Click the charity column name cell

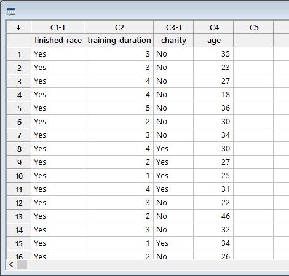click(173, 41)
